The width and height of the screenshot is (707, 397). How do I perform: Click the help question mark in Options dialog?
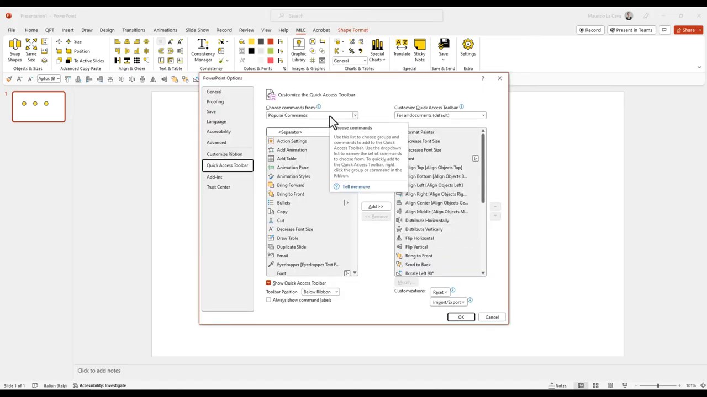[482, 78]
